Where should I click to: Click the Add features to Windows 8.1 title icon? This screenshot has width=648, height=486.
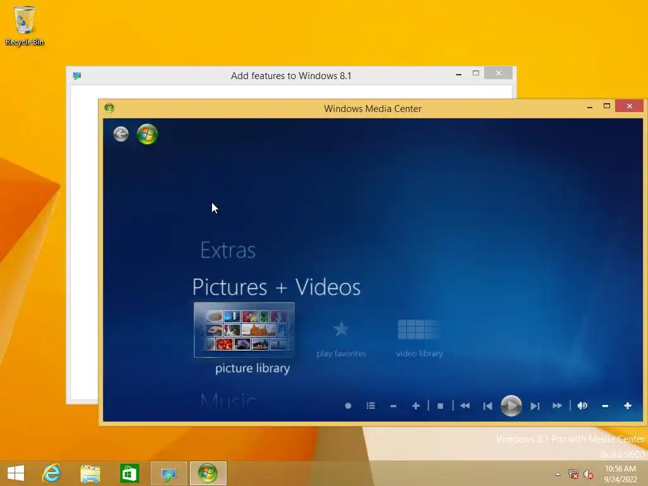point(77,76)
